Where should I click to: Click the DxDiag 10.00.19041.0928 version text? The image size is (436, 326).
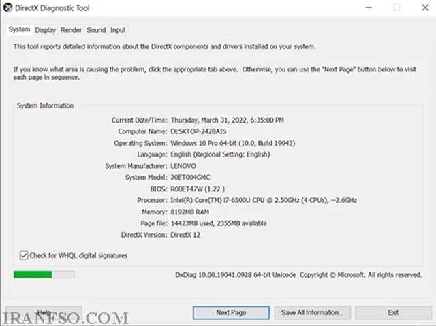(x=235, y=275)
